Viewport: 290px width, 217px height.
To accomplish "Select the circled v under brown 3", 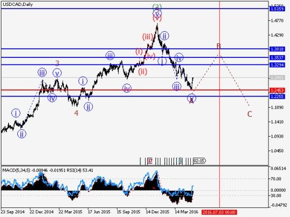I will [57, 73].
